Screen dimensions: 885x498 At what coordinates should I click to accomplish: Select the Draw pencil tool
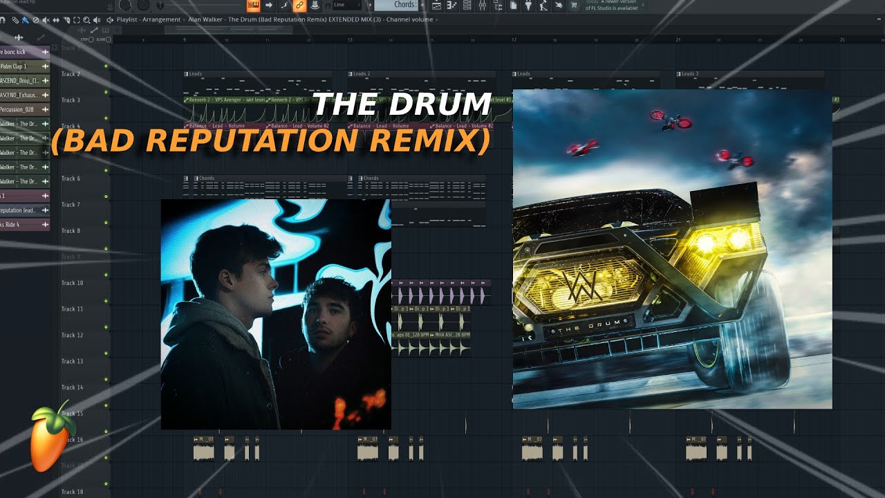pos(15,20)
